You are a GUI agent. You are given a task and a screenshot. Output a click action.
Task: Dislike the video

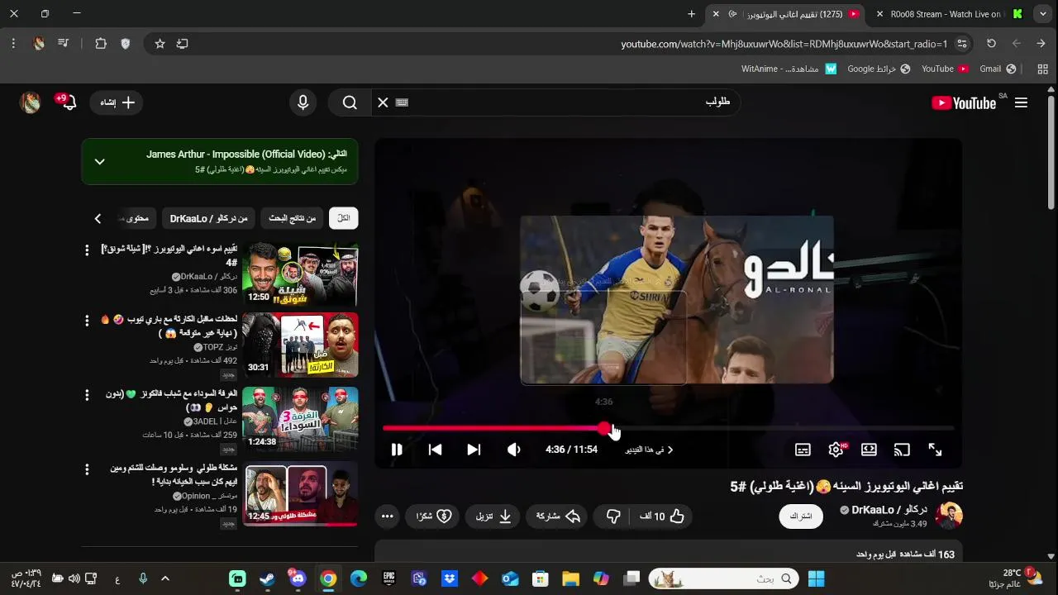[x=613, y=516]
